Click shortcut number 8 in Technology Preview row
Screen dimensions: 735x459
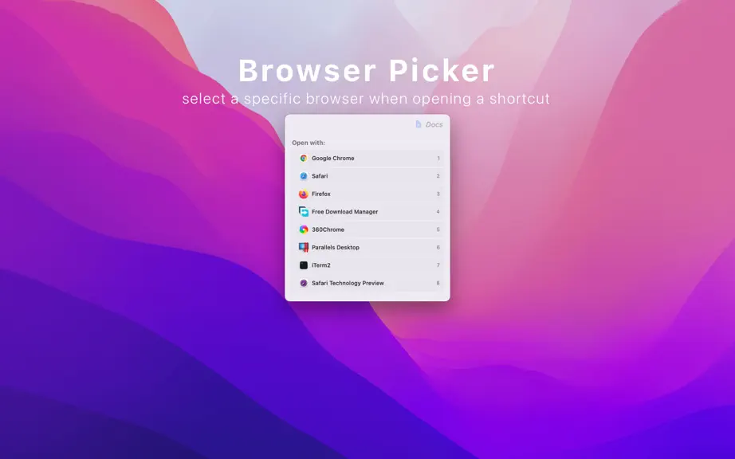pyautogui.click(x=438, y=283)
